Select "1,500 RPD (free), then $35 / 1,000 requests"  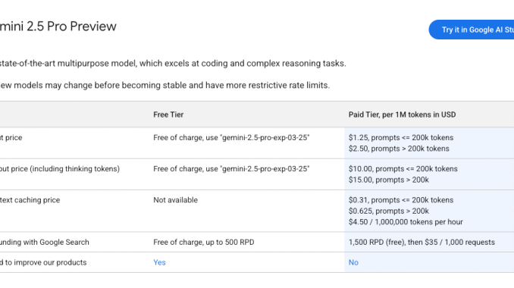[x=422, y=242]
